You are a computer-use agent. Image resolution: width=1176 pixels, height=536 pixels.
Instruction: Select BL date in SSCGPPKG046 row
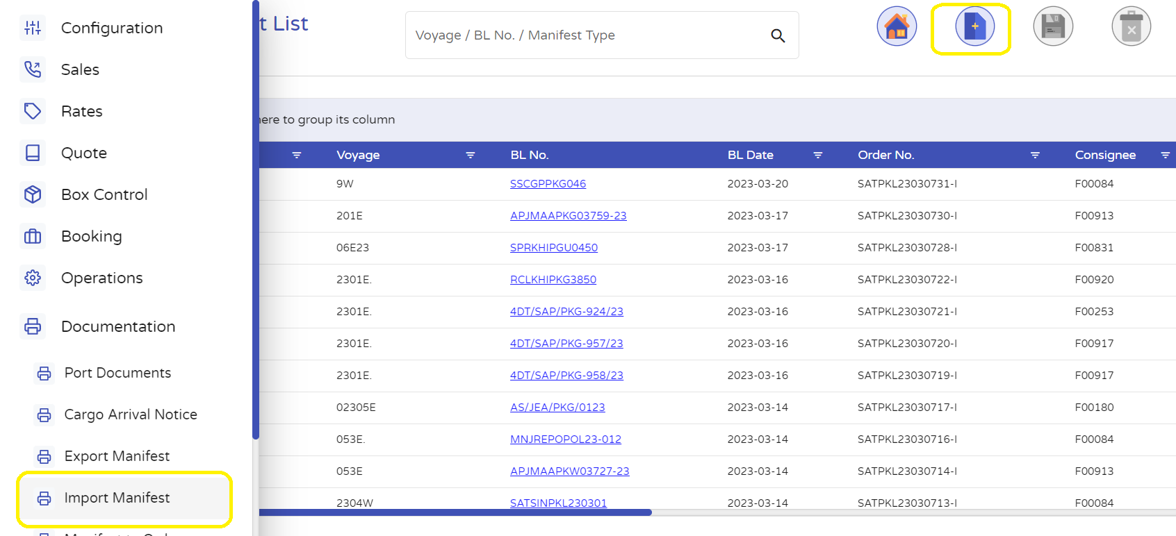[758, 184]
